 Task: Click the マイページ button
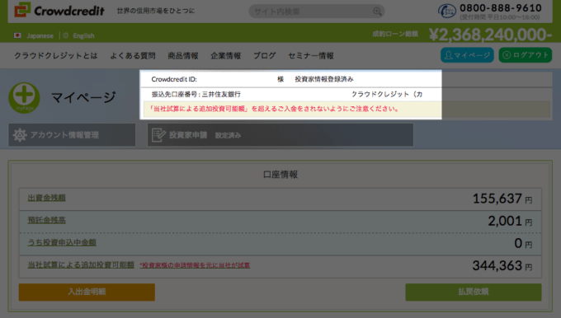[467, 55]
